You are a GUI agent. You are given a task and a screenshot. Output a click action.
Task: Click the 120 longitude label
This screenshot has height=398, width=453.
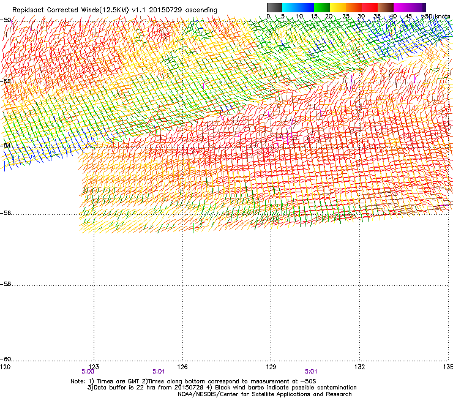(x=5, y=367)
